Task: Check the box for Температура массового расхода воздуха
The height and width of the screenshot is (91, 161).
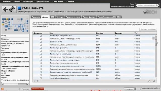Action: pyautogui.click(x=41, y=60)
